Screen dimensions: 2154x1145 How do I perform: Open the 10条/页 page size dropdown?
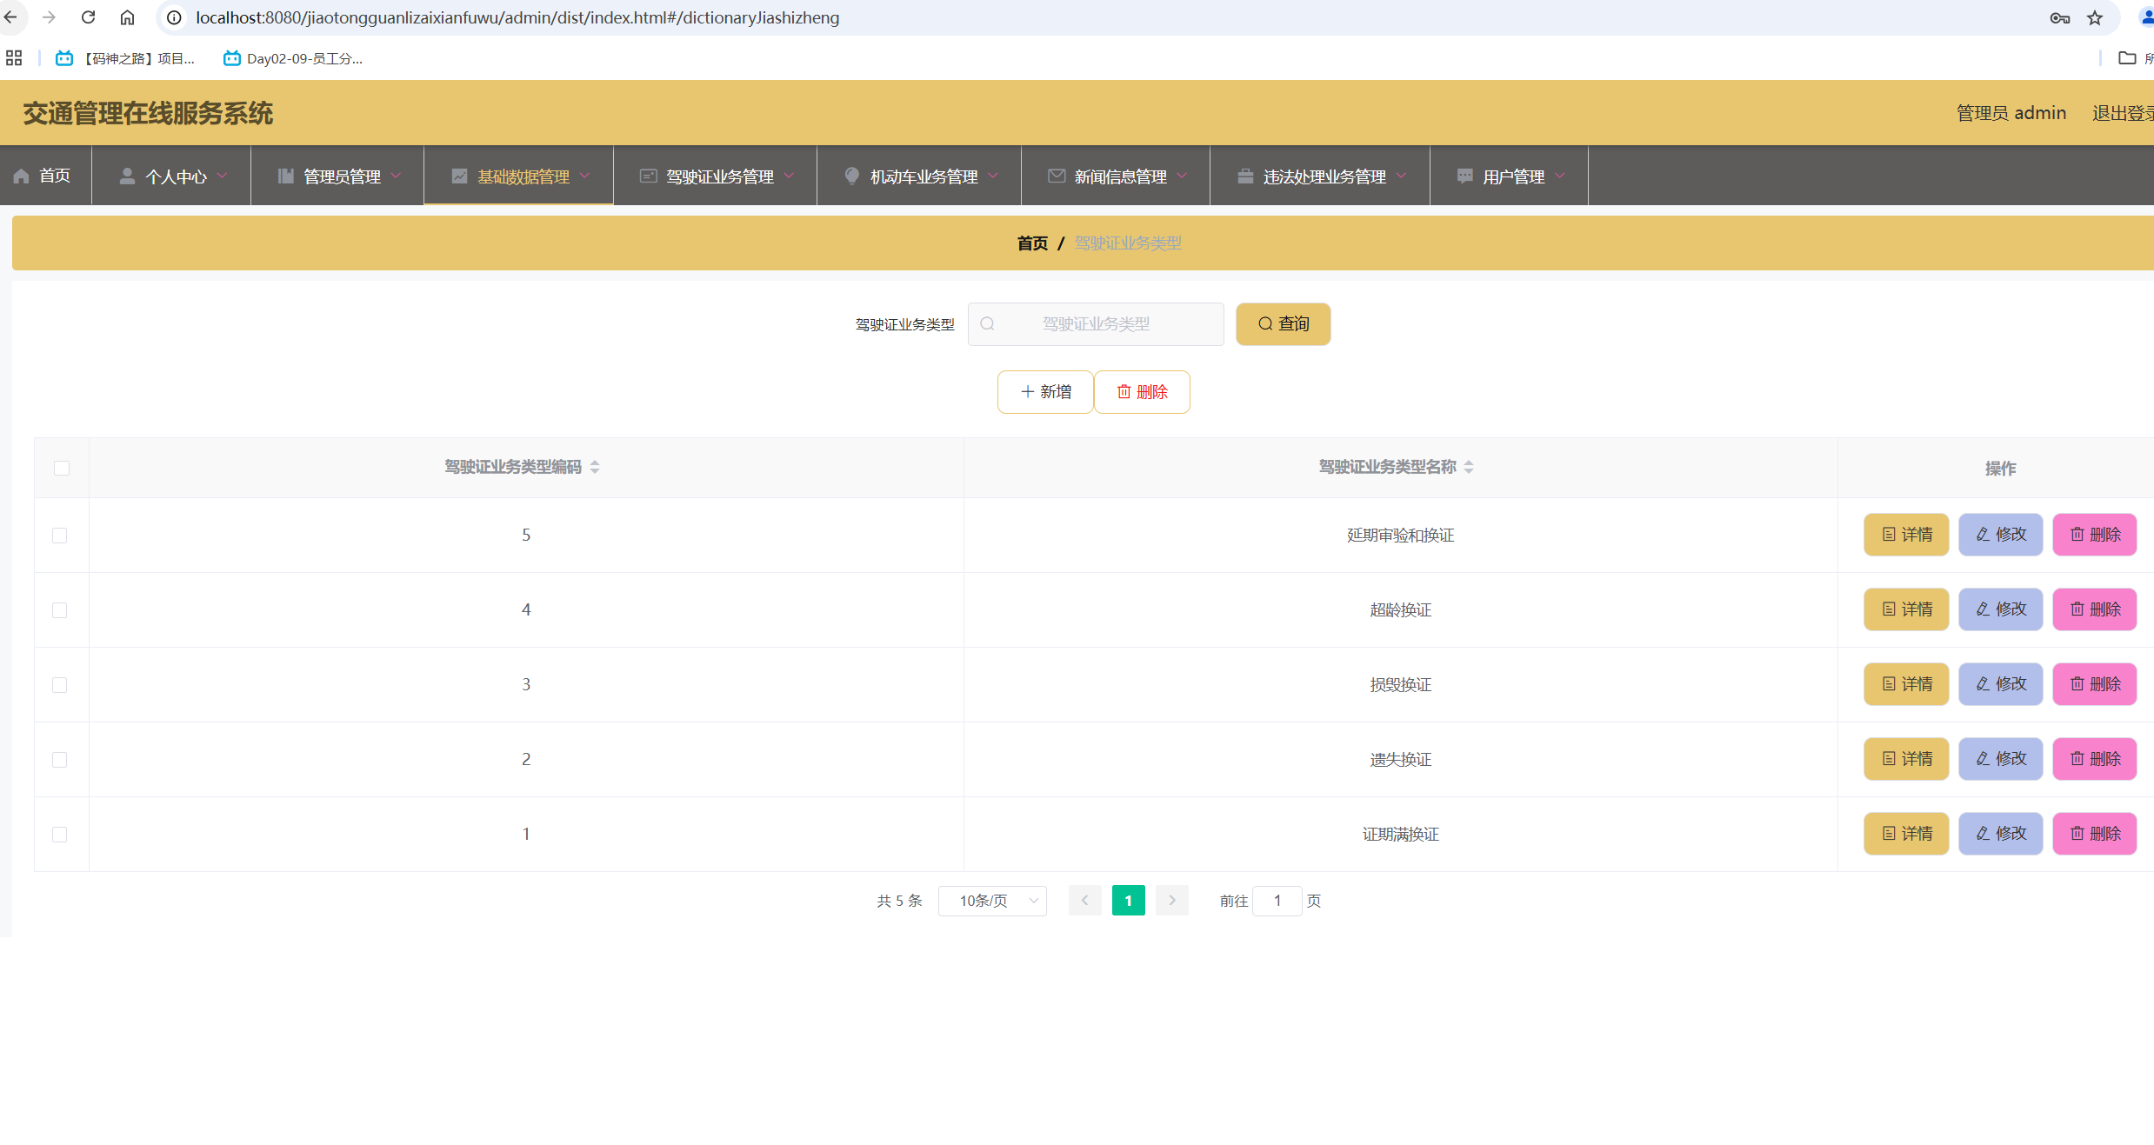992,901
